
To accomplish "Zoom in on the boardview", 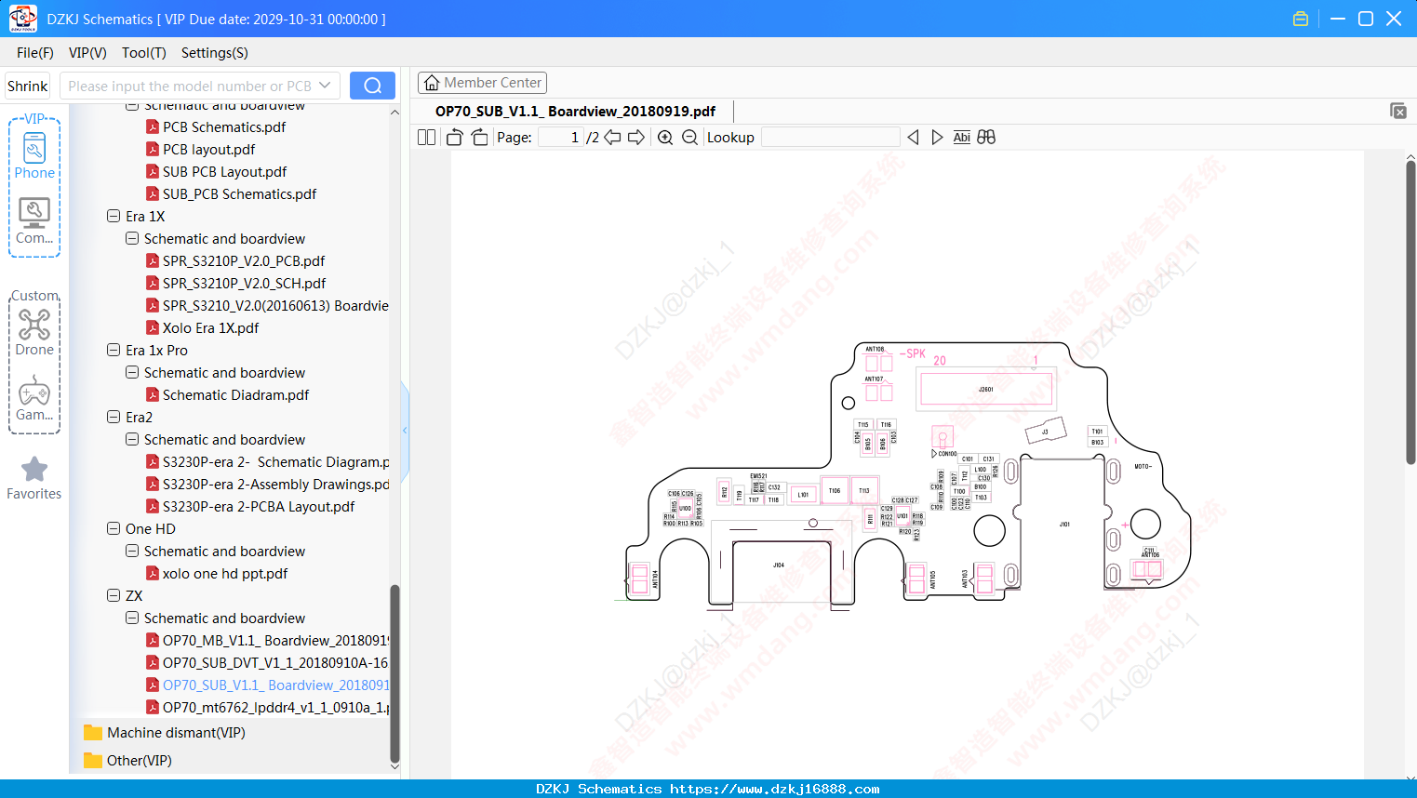I will tap(665, 138).
